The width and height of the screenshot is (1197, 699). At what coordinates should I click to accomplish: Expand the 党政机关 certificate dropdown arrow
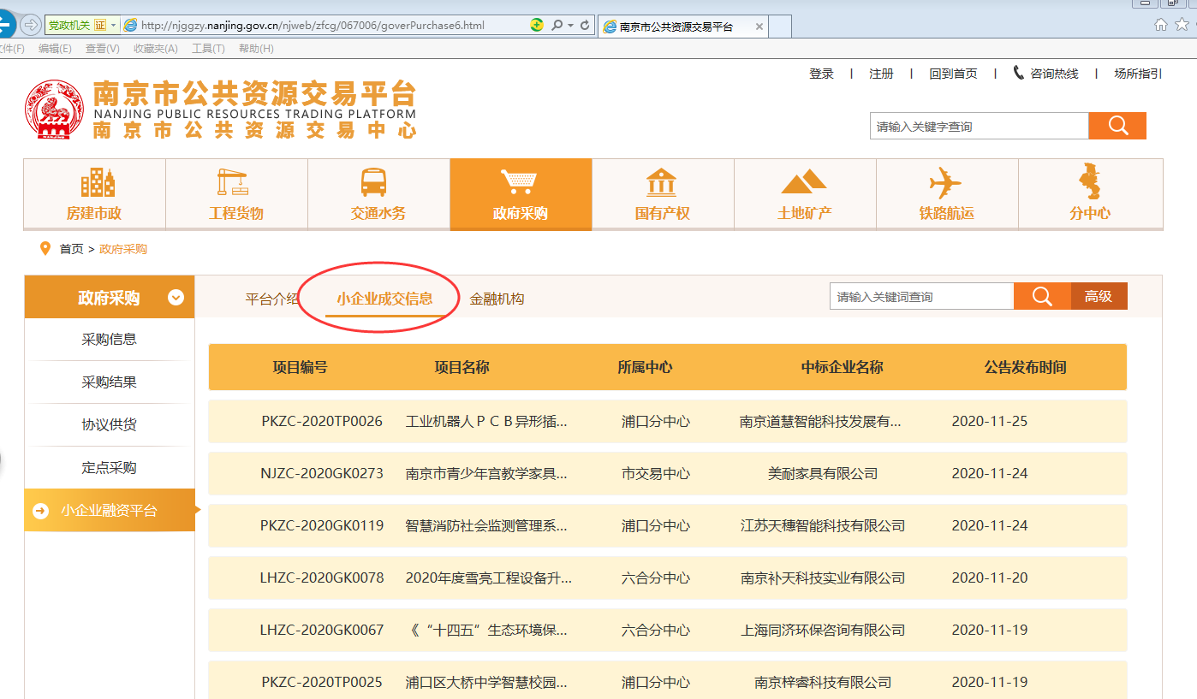(113, 26)
